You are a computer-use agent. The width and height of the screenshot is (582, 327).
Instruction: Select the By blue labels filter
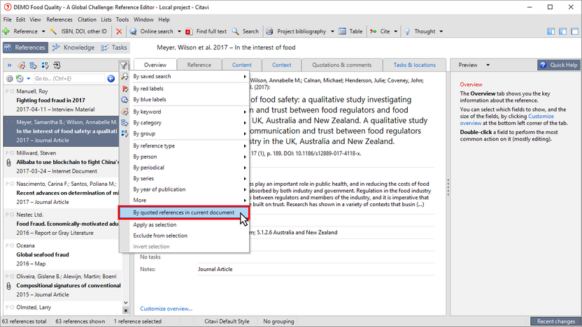[150, 99]
